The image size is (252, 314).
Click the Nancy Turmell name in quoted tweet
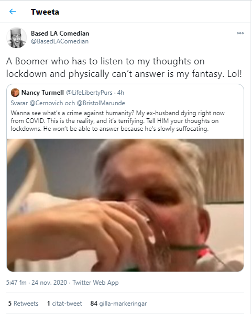pyautogui.click(x=42, y=93)
